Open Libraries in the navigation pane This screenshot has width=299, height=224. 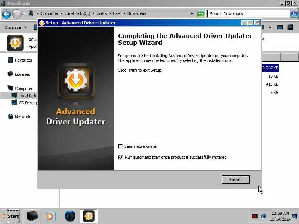tap(22, 74)
